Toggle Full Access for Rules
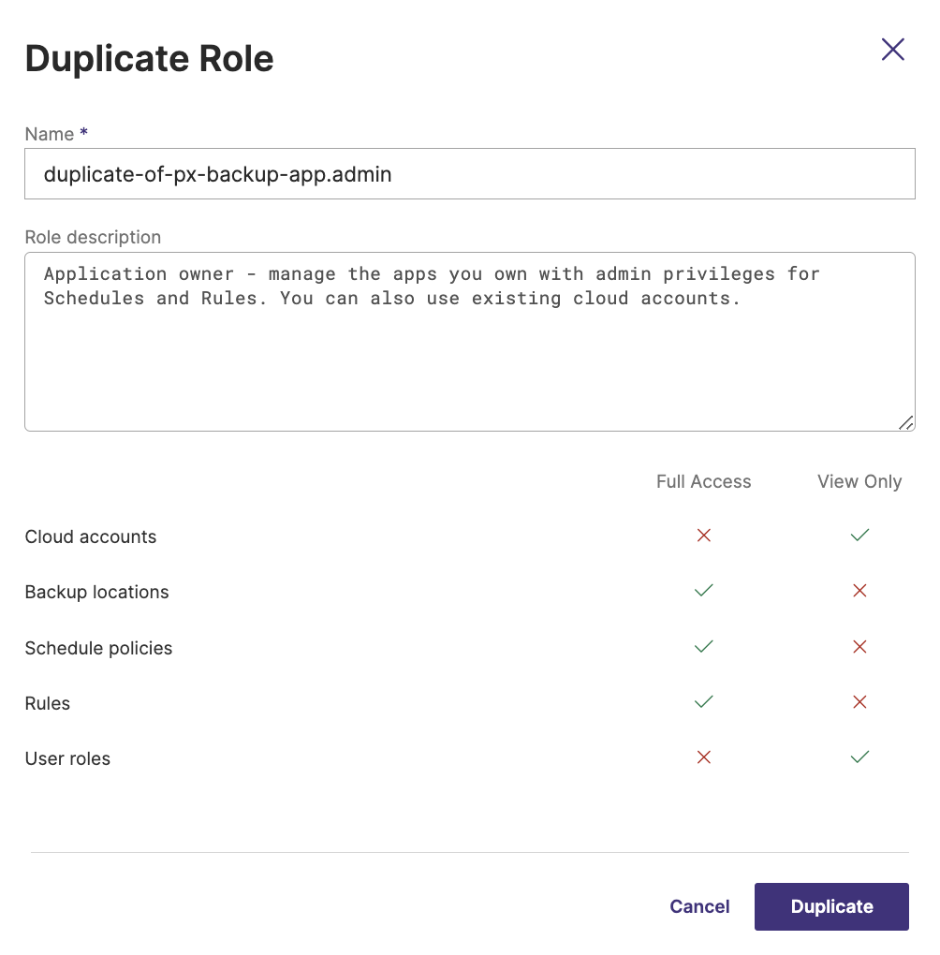The width and height of the screenshot is (940, 955). pos(704,702)
